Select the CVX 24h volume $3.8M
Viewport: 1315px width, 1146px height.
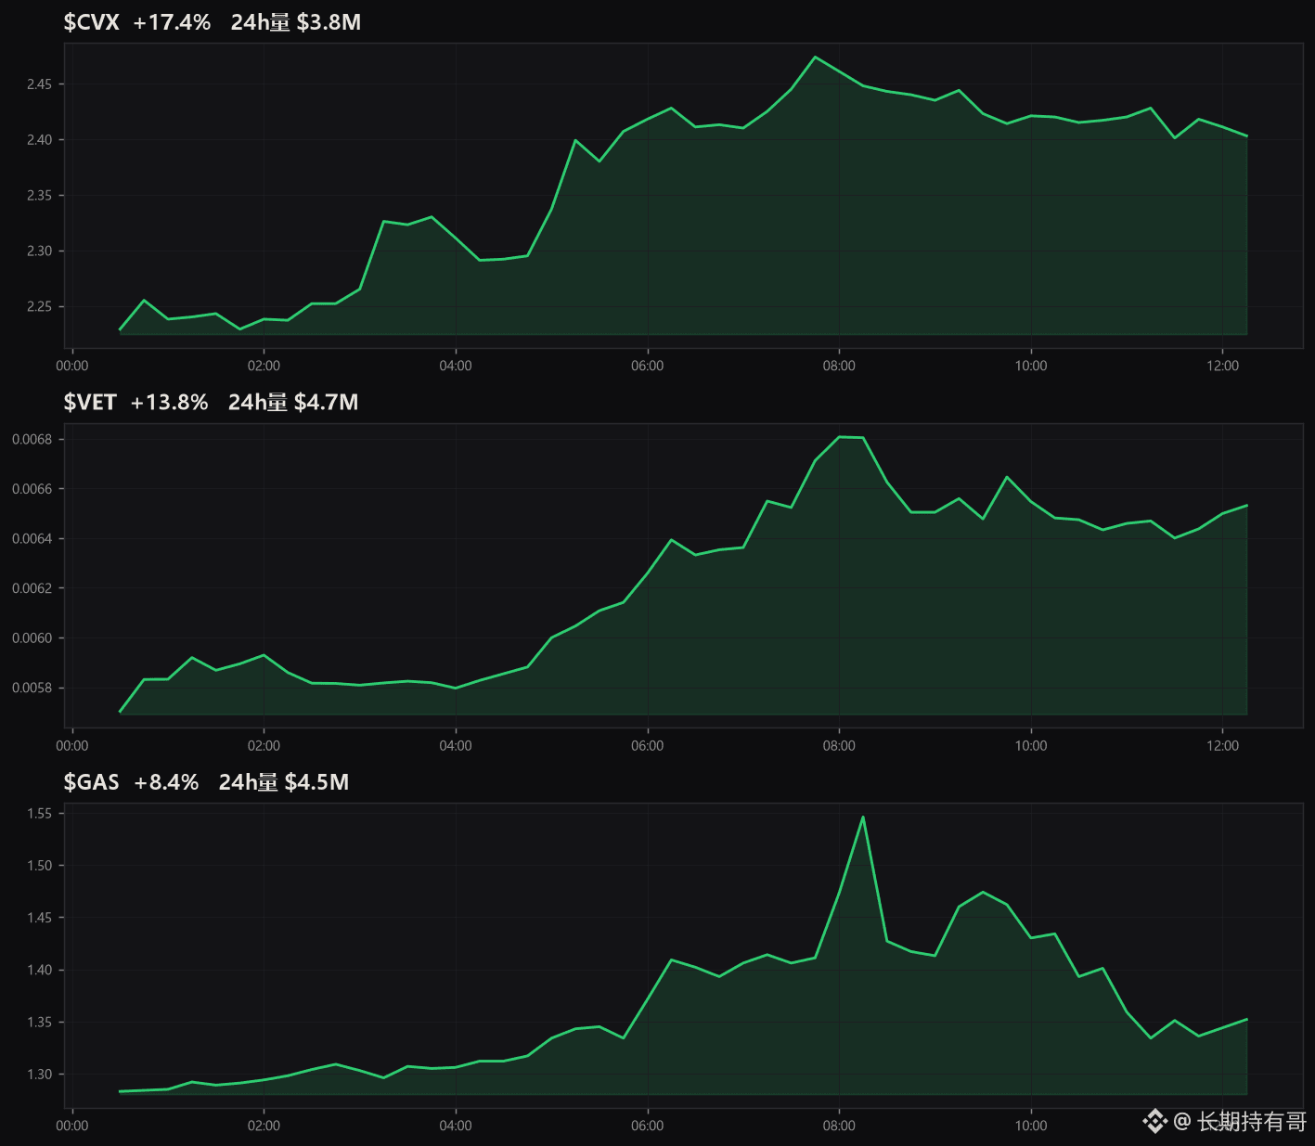(x=296, y=22)
